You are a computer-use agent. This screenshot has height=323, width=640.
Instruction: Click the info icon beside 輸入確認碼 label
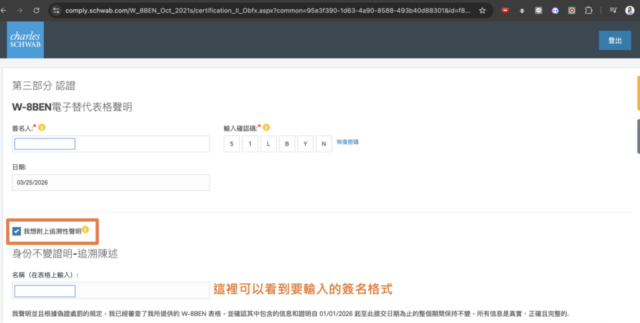coord(266,127)
